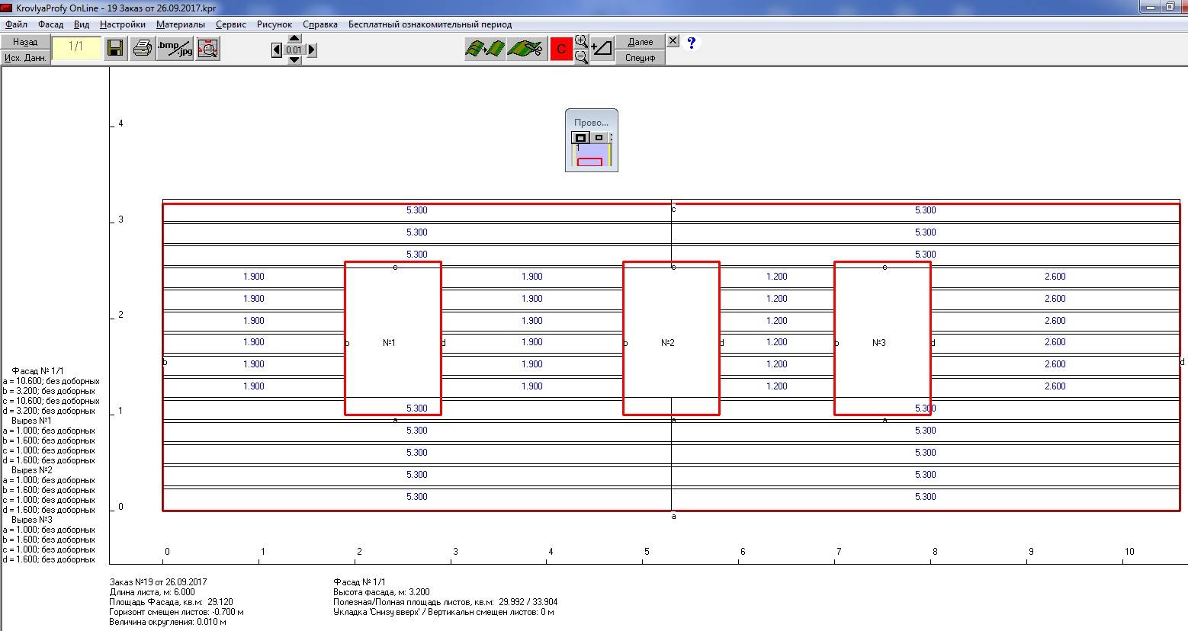Export drawing via the .bmp/.jpg icon

point(175,49)
